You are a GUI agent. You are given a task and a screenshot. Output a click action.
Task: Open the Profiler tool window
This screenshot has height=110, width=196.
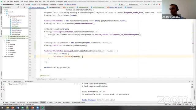point(50,103)
